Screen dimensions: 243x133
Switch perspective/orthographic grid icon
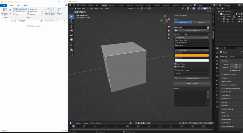coord(169,38)
